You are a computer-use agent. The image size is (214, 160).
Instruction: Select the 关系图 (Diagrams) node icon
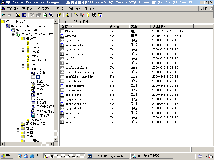tap(33, 73)
